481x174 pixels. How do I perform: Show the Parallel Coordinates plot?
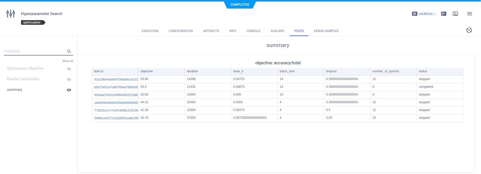[69, 80]
